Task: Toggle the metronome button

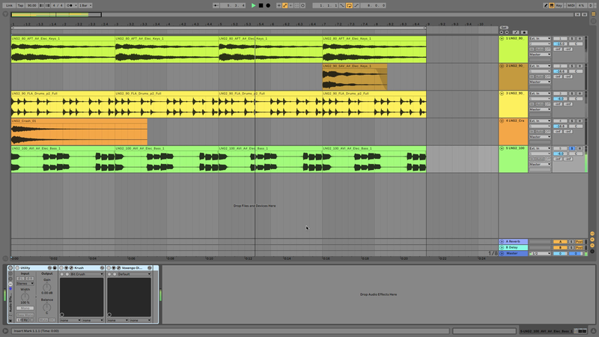Action: (68, 5)
